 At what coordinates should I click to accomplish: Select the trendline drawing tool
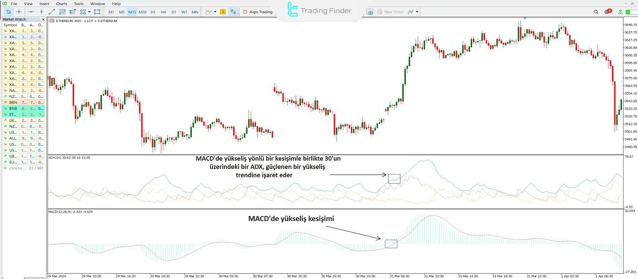pos(51,12)
